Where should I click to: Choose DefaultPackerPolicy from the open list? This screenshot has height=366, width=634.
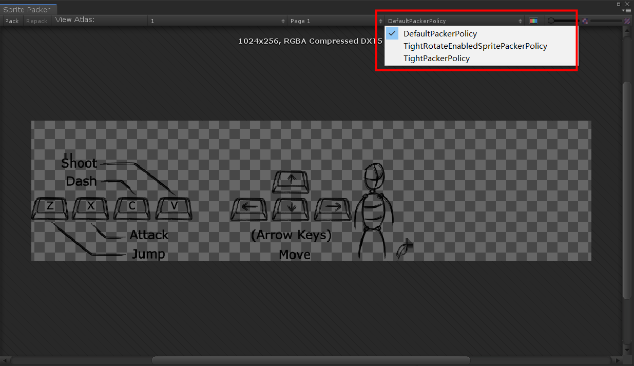coord(440,33)
